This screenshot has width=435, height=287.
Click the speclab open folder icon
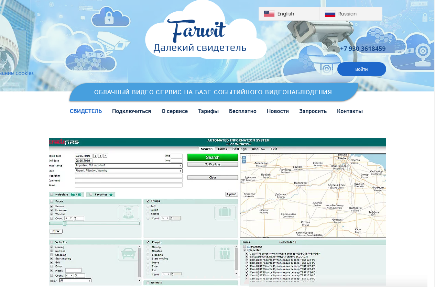coord(249,250)
